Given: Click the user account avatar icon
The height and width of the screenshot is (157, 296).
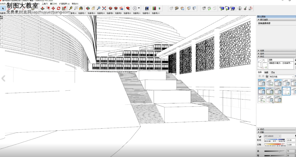Looking at the screenshot, I should (x=135, y=8).
